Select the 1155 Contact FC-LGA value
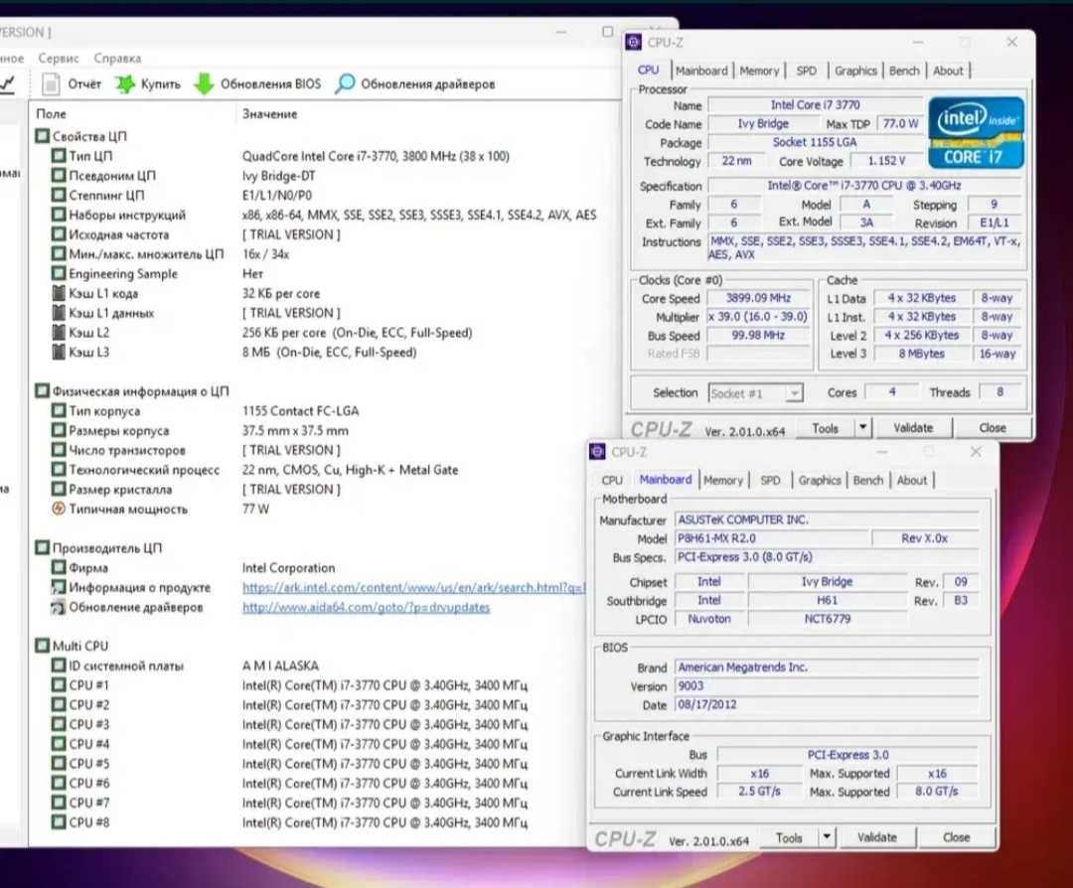1073x888 pixels. (300, 410)
